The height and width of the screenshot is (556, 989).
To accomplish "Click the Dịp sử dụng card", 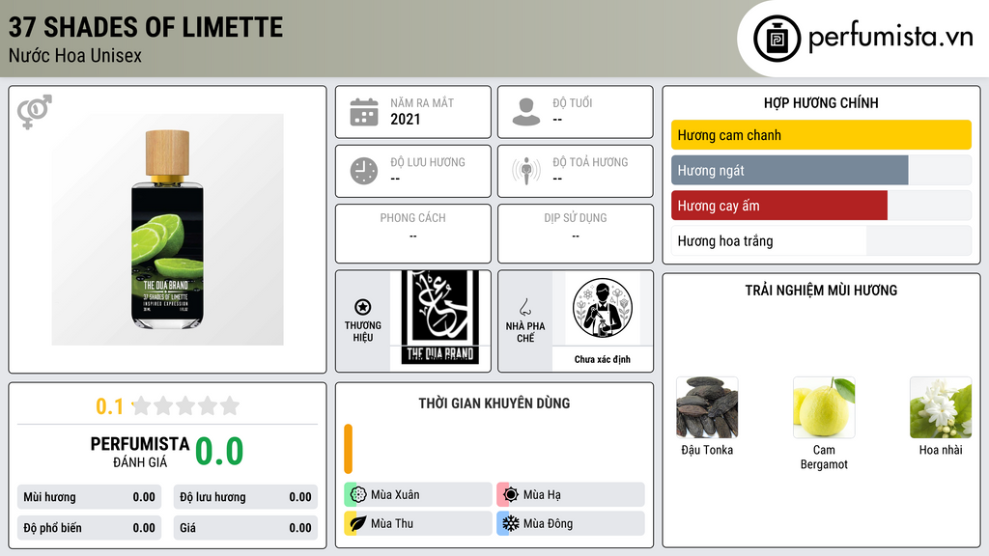I will pyautogui.click(x=576, y=234).
